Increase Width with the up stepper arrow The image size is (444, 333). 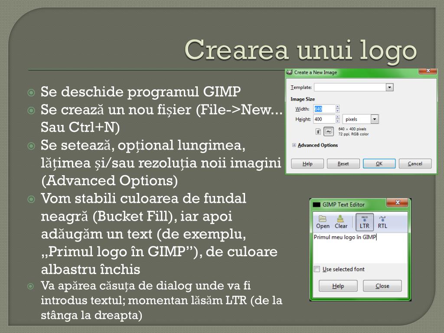click(x=337, y=107)
